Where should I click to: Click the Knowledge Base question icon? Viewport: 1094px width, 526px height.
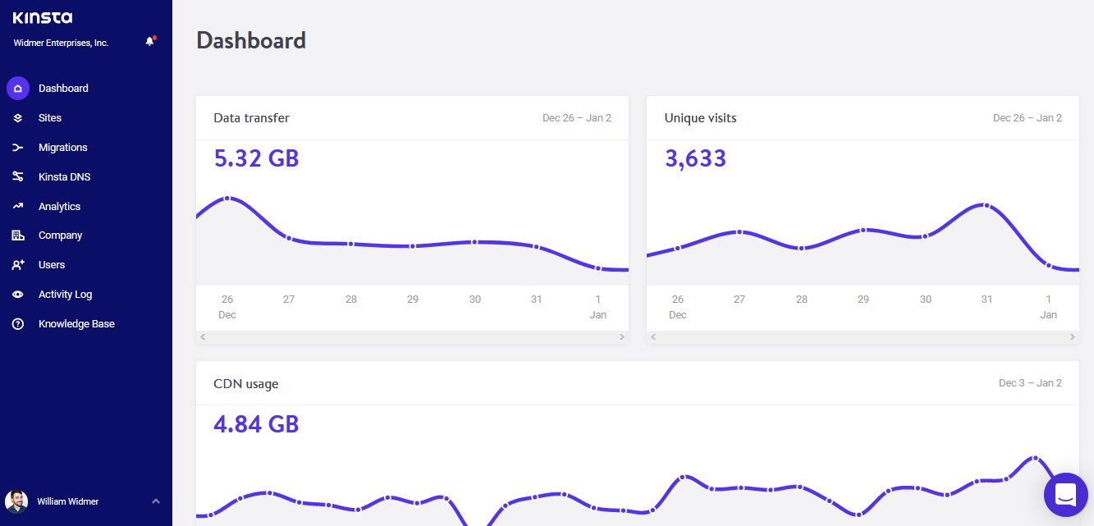pos(18,324)
